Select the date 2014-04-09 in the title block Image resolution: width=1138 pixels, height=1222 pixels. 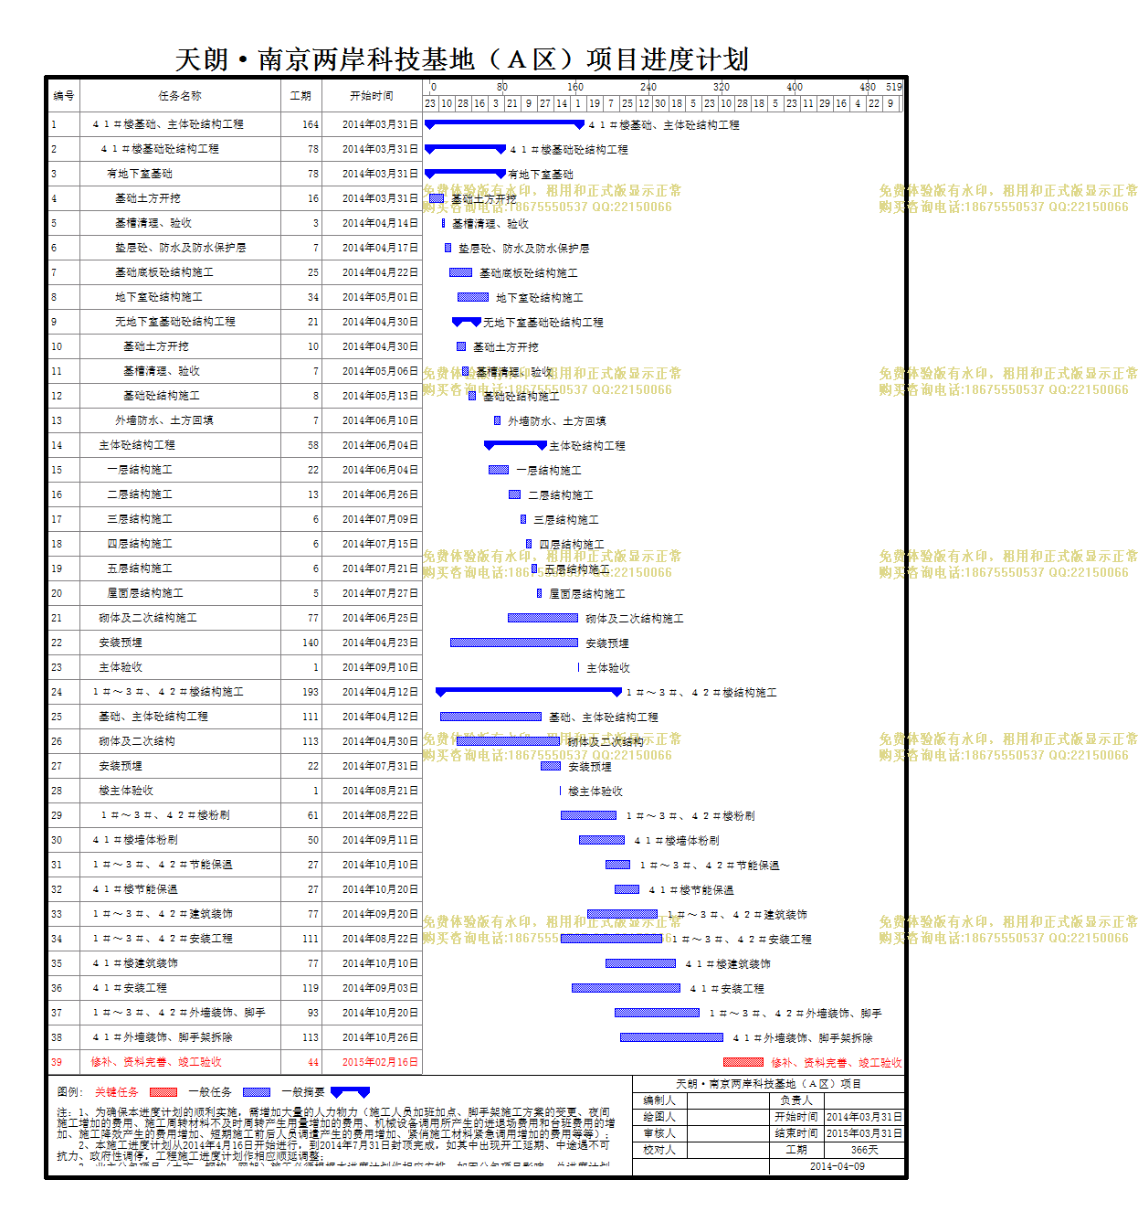838,1166
